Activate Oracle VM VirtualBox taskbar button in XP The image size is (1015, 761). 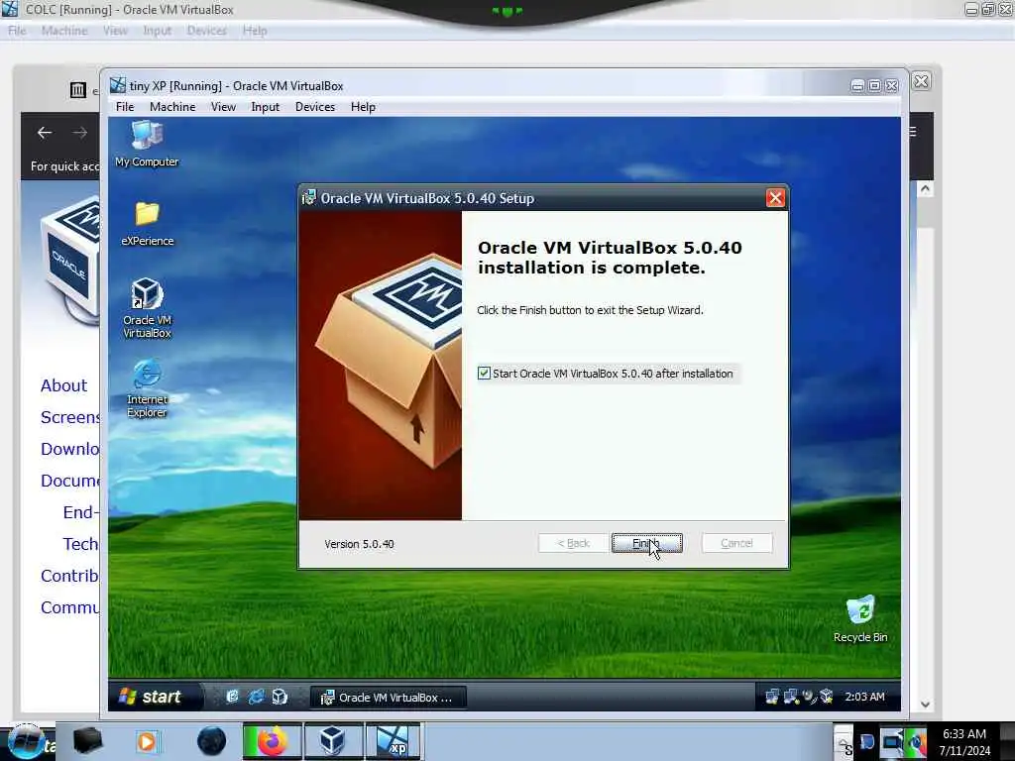coord(388,697)
